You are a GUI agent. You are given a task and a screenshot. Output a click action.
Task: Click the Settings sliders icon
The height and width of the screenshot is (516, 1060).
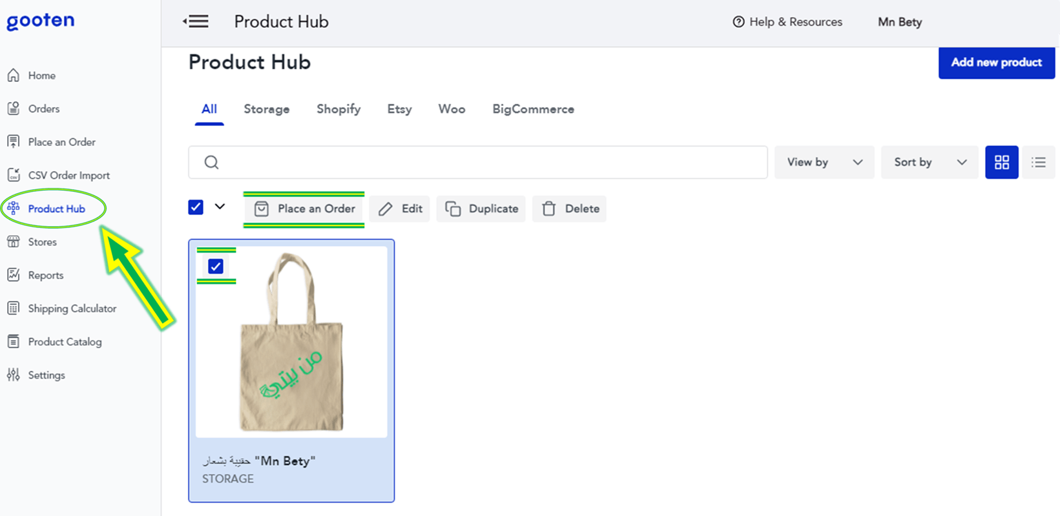pyautogui.click(x=14, y=375)
